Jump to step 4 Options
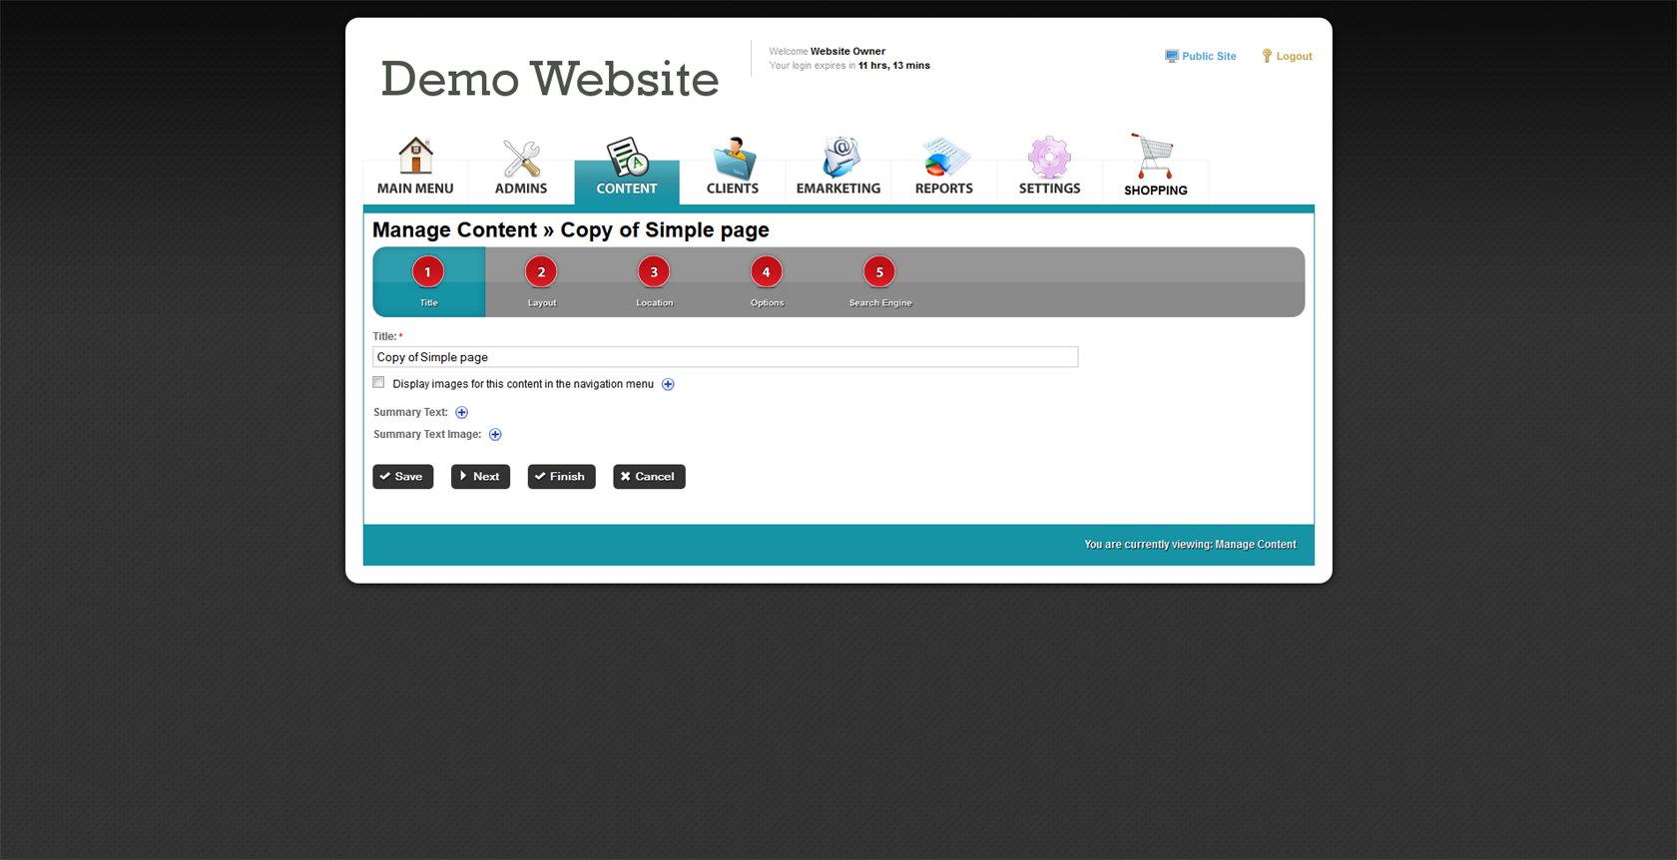Screen dimensions: 1677x860 pyautogui.click(x=767, y=272)
